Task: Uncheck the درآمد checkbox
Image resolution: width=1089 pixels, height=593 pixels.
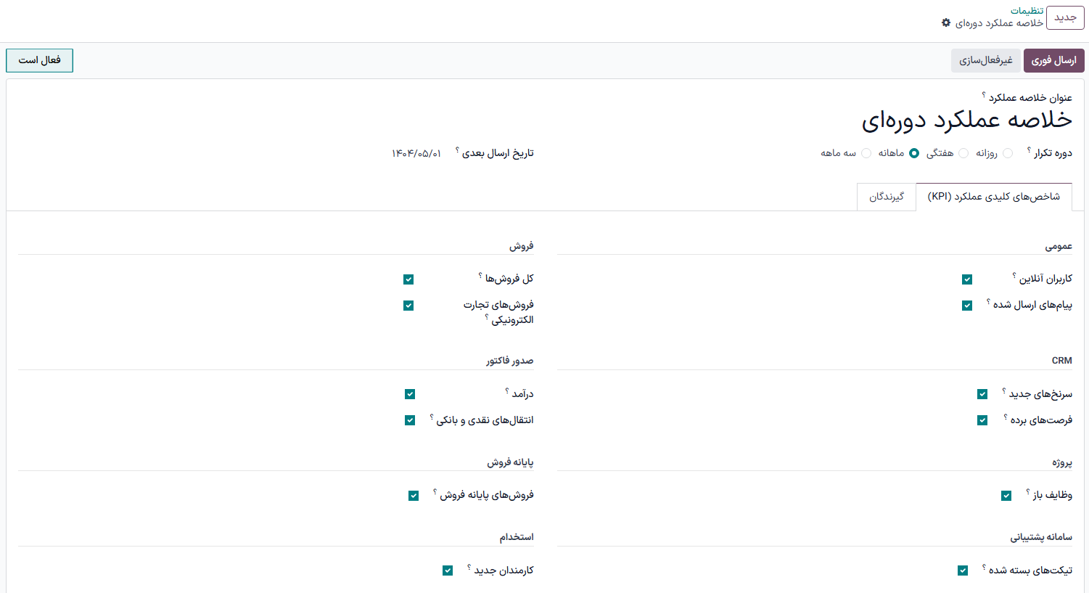Action: click(410, 394)
